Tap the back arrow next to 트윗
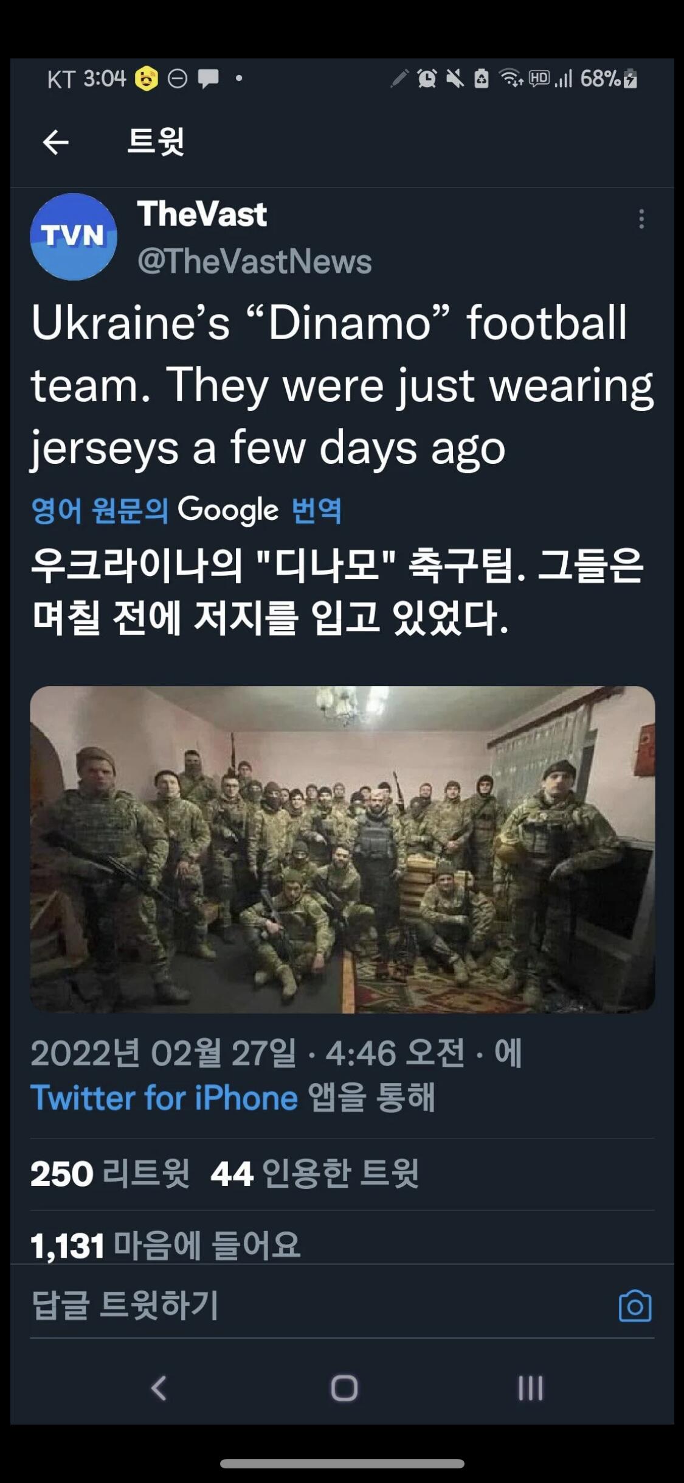Screen dimensions: 684x1483 (56, 142)
